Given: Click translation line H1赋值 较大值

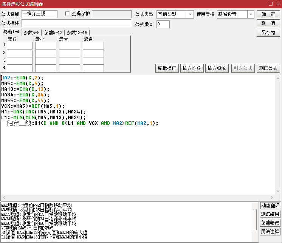Looking at the screenshot, I should click(x=44, y=232).
